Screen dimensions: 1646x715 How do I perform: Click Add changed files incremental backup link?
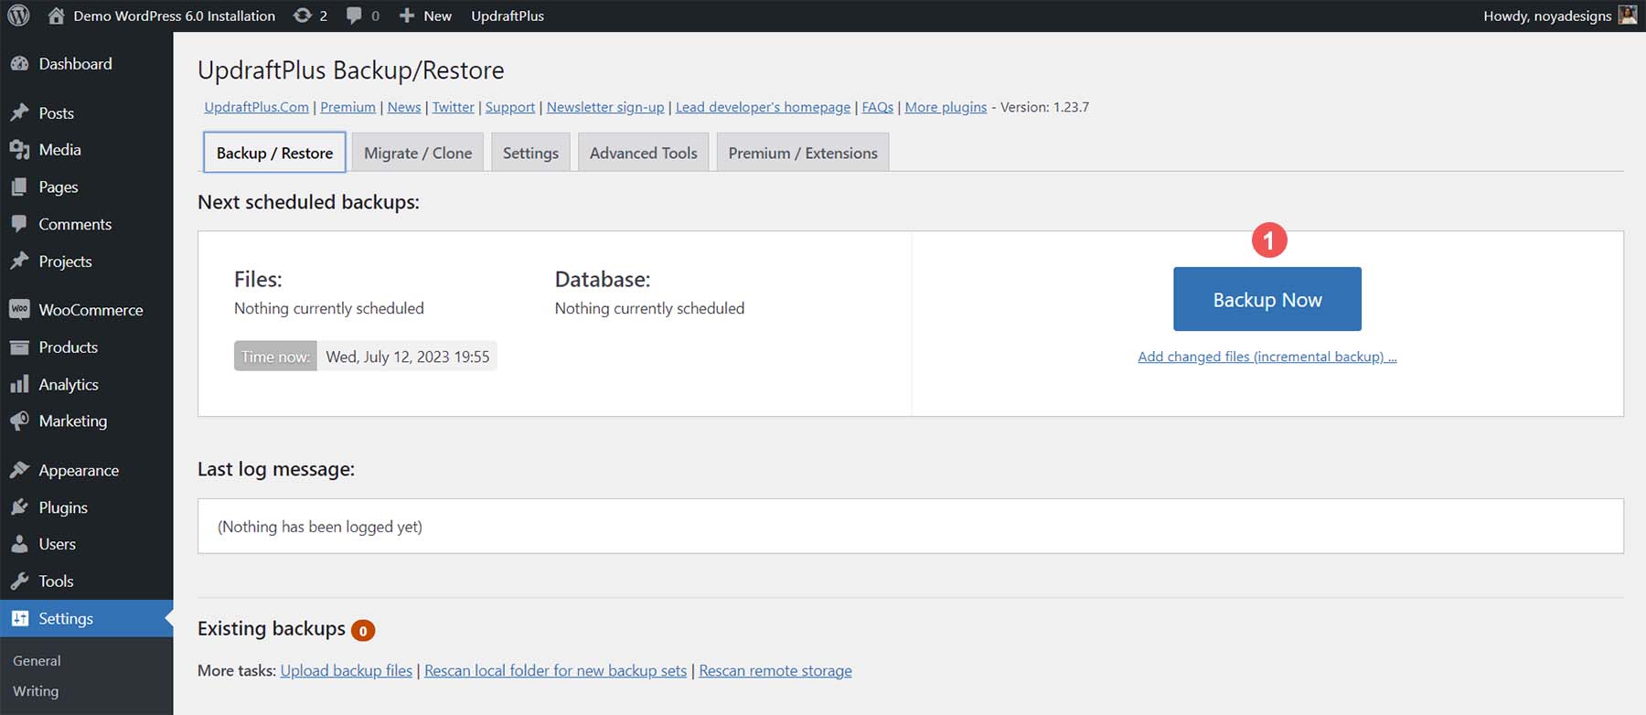click(1267, 357)
